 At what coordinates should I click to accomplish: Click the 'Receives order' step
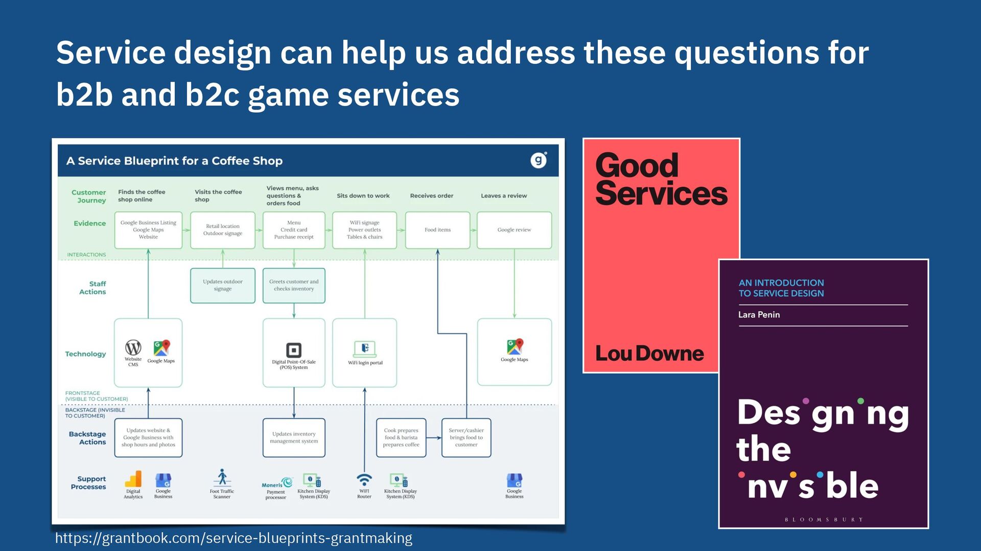(x=432, y=196)
